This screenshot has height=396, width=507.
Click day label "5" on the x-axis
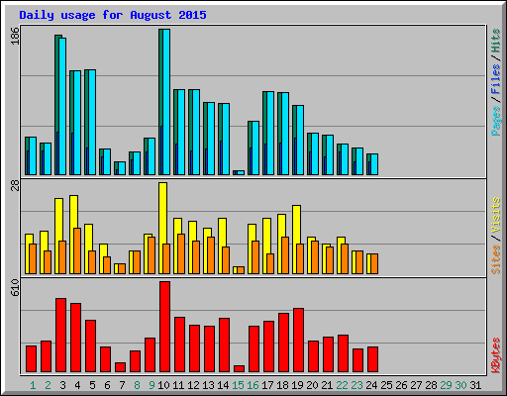(x=92, y=385)
